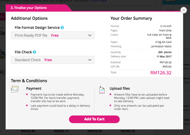This screenshot has width=190, height=135.
Task: Click the Payment credit card icon
Action: 15,89
